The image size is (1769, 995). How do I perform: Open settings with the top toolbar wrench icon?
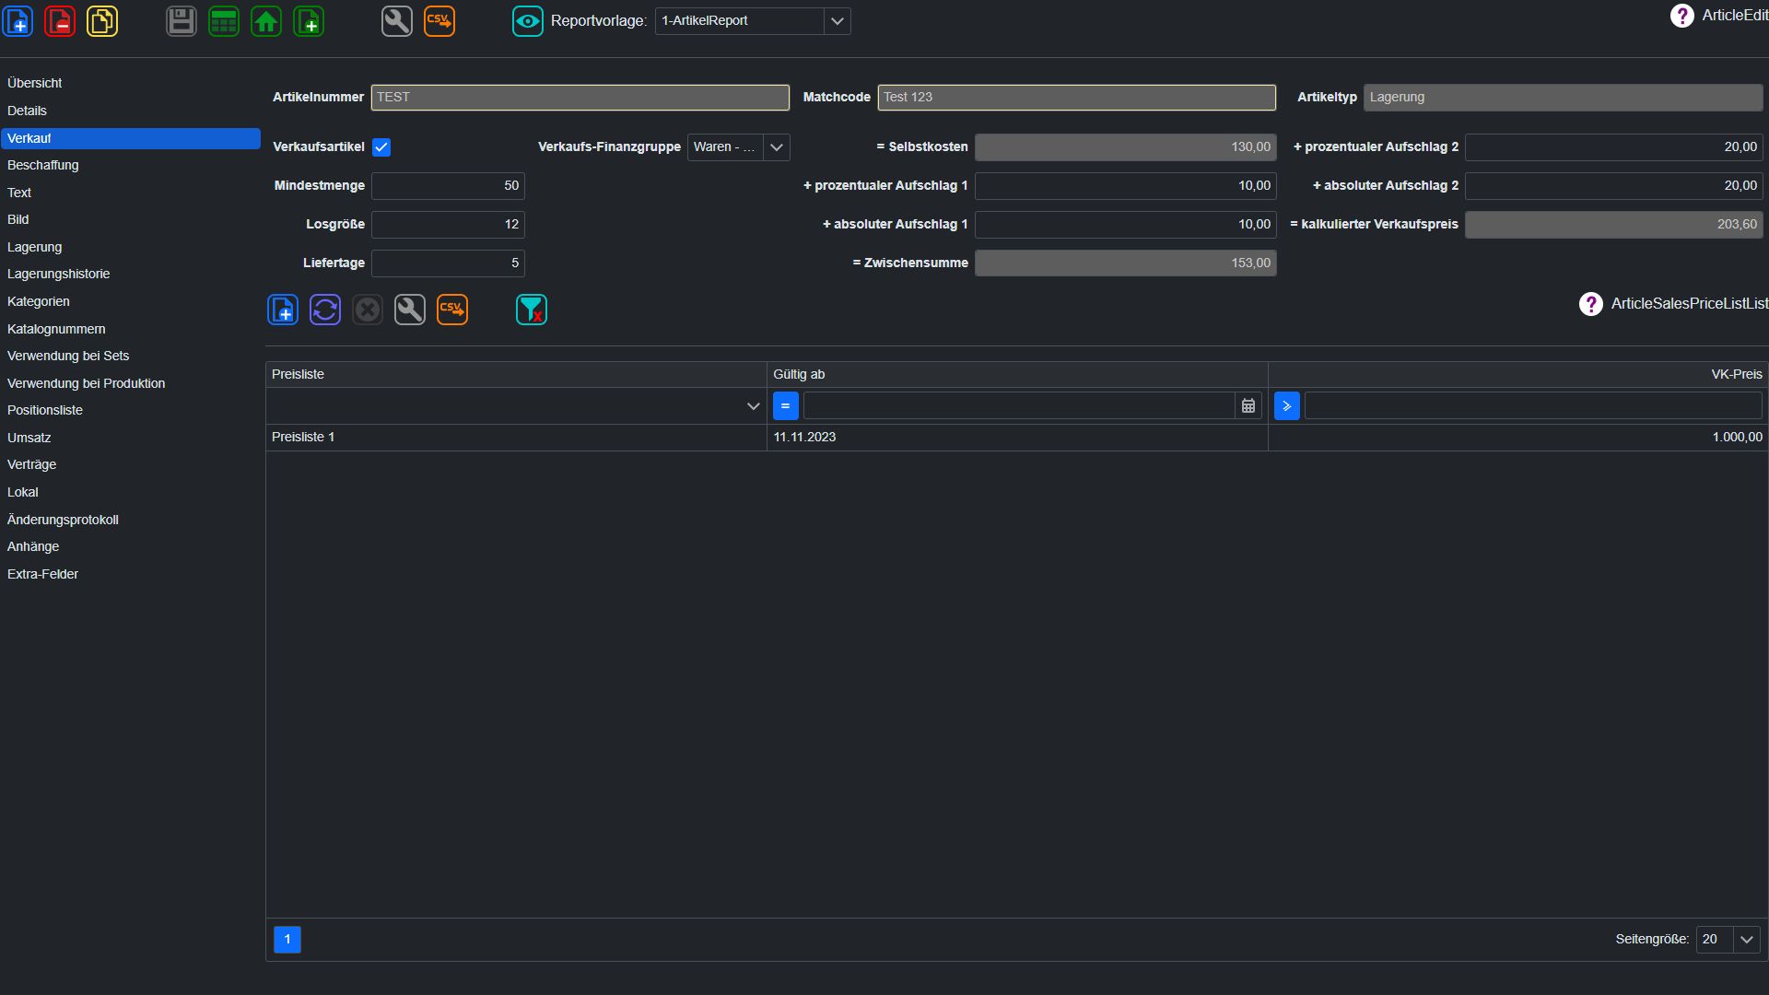(397, 20)
